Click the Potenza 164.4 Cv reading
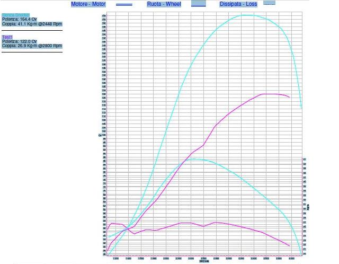The width and height of the screenshot is (339, 264). pos(20,19)
